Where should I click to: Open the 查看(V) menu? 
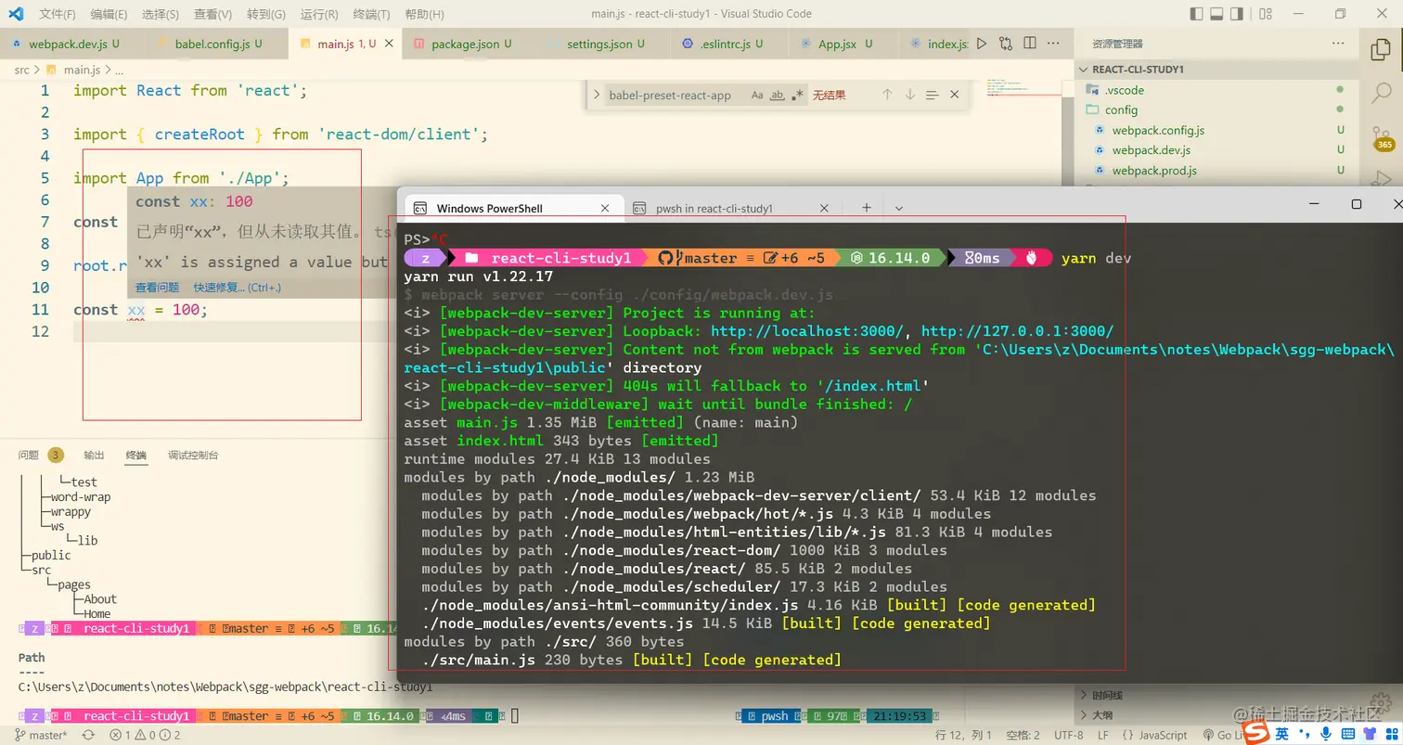pyautogui.click(x=213, y=14)
